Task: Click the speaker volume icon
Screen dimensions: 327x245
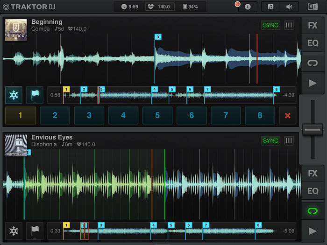Action: click(289, 7)
